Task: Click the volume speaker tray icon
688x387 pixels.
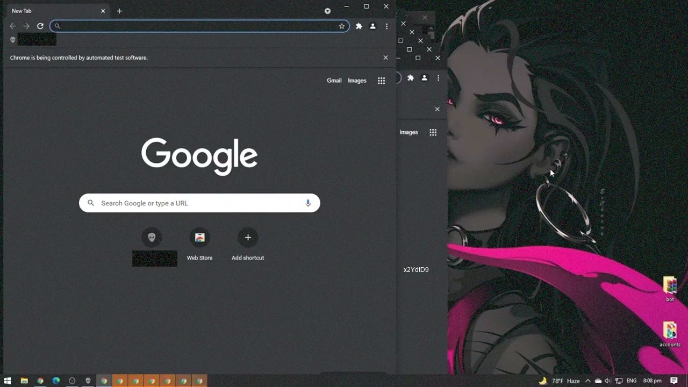Action: (608, 381)
